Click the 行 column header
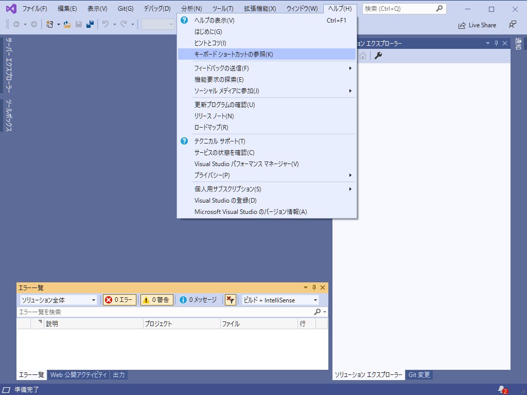Viewport: 527px width, 395px height. pyautogui.click(x=307, y=324)
